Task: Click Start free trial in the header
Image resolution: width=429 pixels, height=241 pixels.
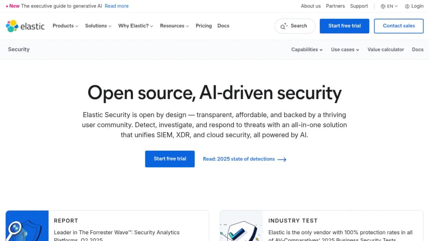Action: 344,26
